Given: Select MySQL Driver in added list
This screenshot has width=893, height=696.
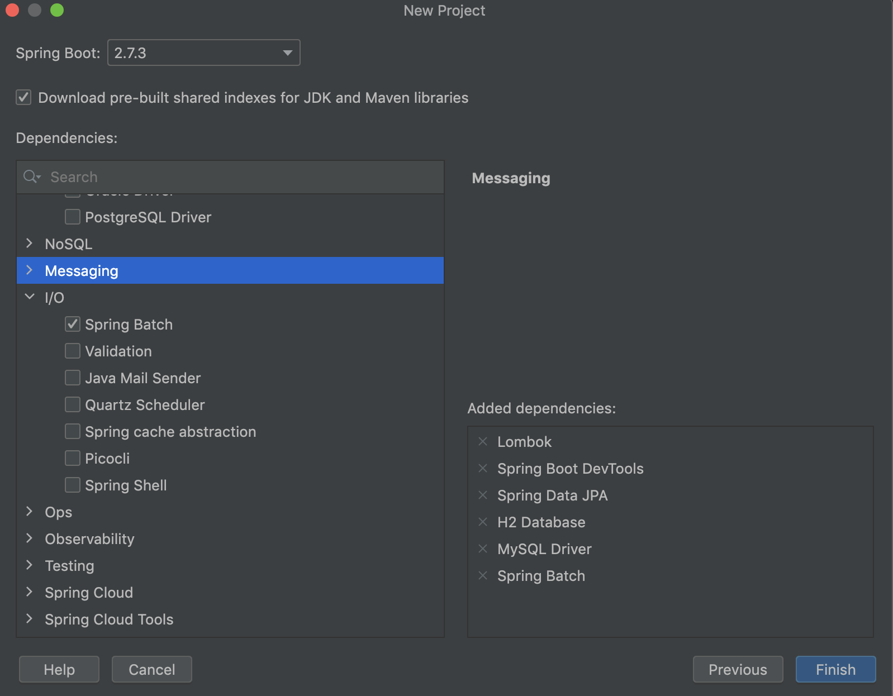Looking at the screenshot, I should pyautogui.click(x=544, y=549).
